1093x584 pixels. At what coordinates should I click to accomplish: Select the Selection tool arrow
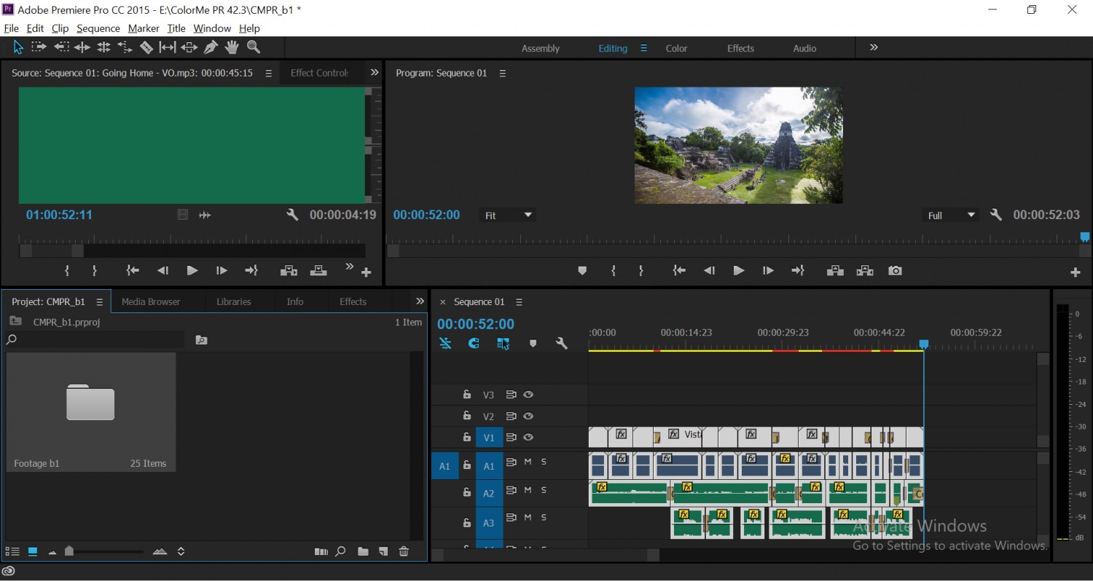[18, 47]
